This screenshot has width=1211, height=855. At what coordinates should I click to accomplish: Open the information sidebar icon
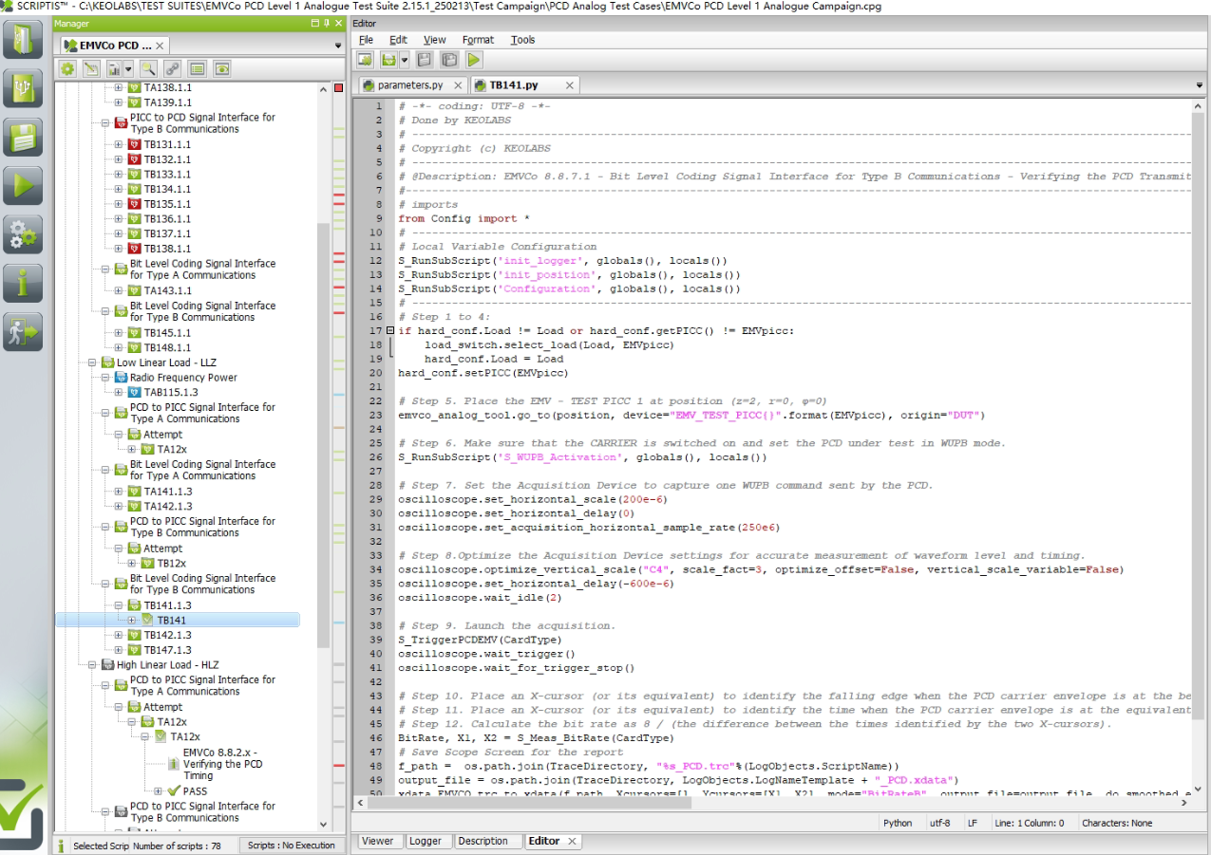tap(24, 283)
